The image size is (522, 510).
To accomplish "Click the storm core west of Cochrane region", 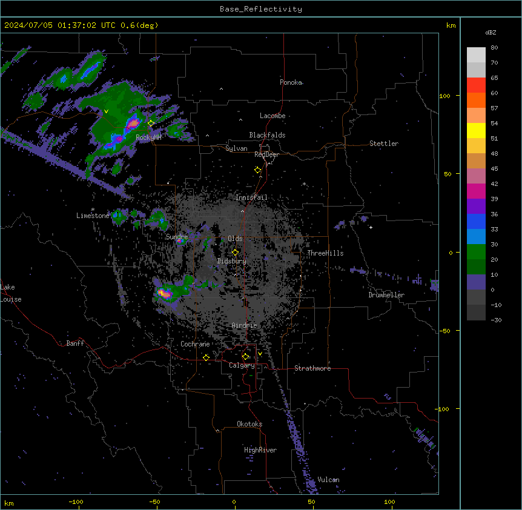I will pos(164,293).
